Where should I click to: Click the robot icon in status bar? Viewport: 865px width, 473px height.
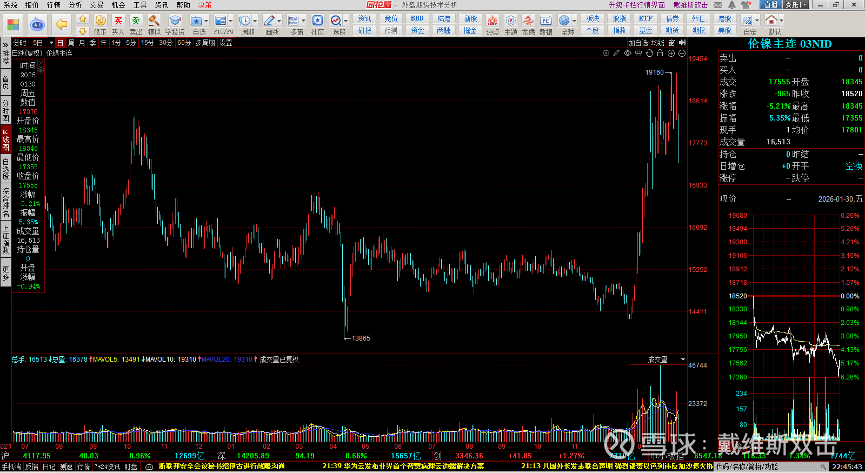(x=149, y=467)
